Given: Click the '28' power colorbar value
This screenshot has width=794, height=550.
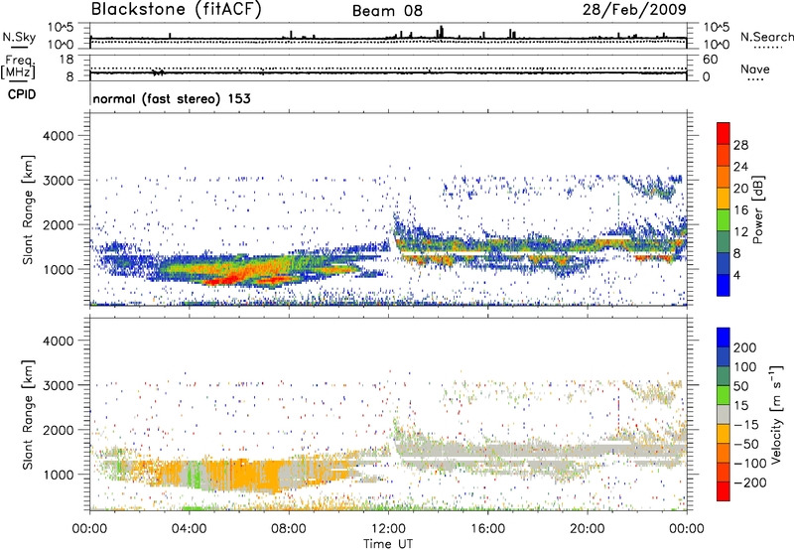Looking at the screenshot, I should 740,145.
